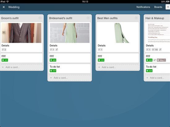The width and height of the screenshot is (170, 127).
Task: Click the 7/7 checklist badge on To do list card
Action: point(53,71)
